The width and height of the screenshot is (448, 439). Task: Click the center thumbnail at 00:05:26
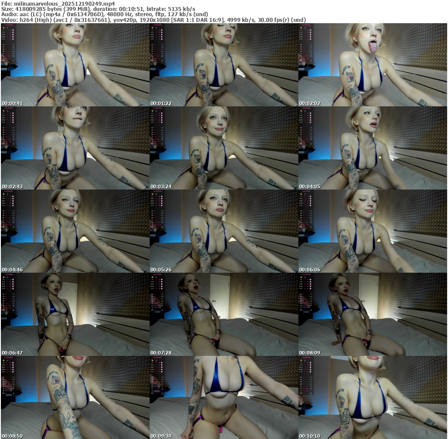pos(224,231)
